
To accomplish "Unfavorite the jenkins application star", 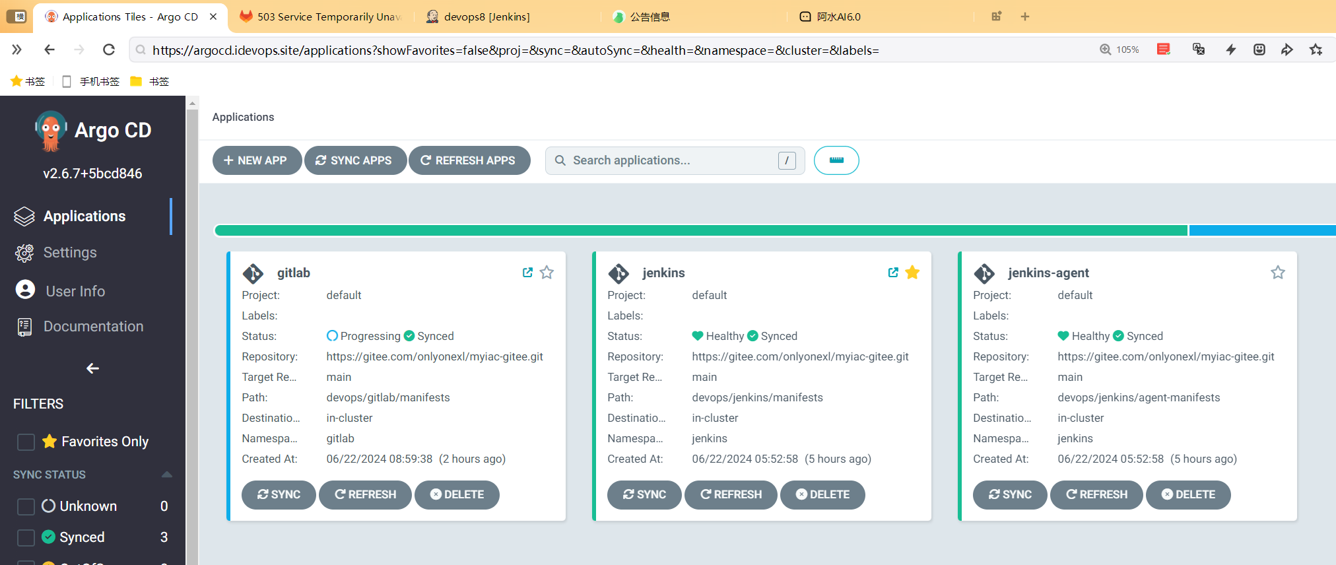I will [912, 273].
